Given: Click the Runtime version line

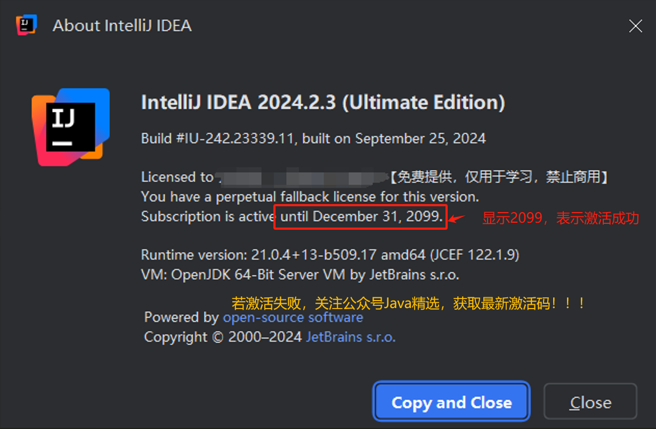Looking at the screenshot, I should [330, 255].
